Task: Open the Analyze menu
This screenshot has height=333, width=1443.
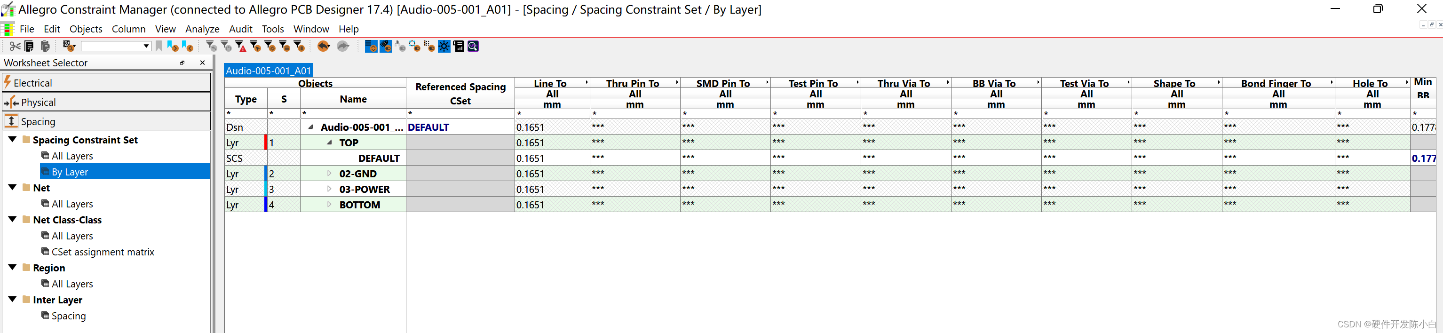Action: click(x=202, y=29)
